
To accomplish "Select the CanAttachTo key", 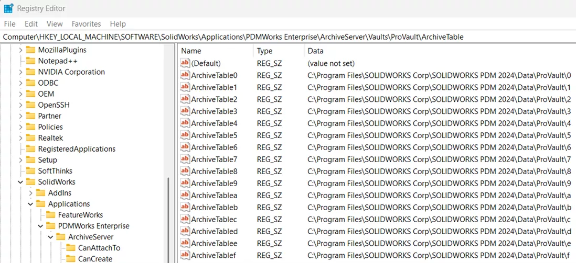I will (x=99, y=248).
